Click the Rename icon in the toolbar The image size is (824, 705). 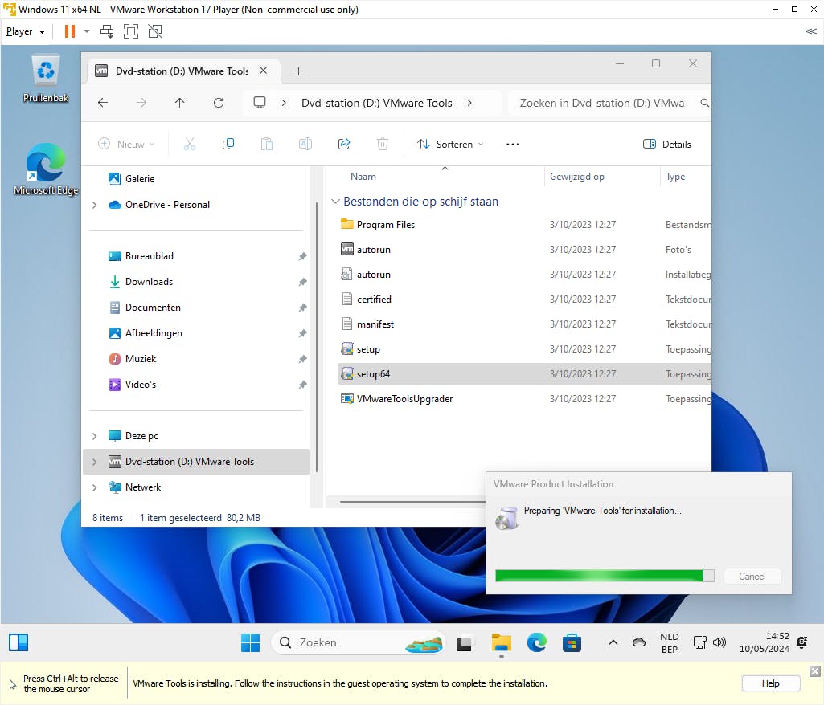click(x=305, y=144)
